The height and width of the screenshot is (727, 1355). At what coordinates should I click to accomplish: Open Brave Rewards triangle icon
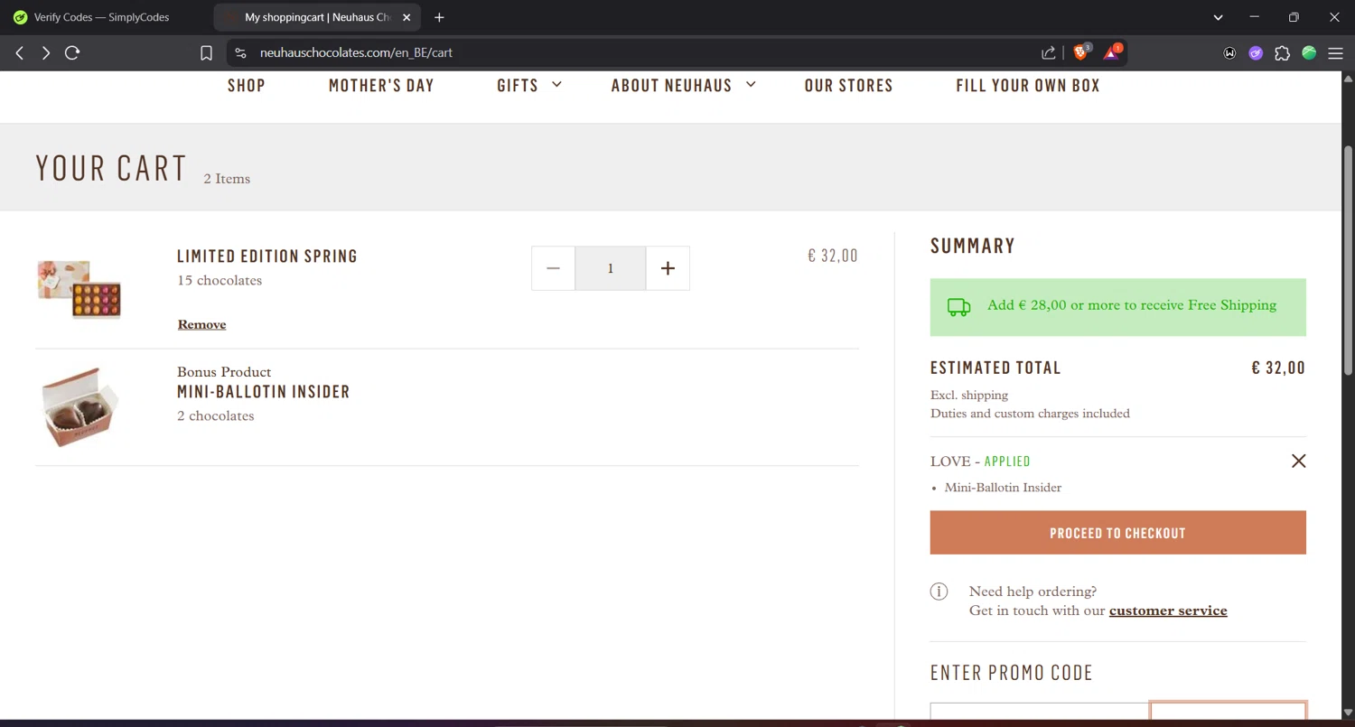1112,52
